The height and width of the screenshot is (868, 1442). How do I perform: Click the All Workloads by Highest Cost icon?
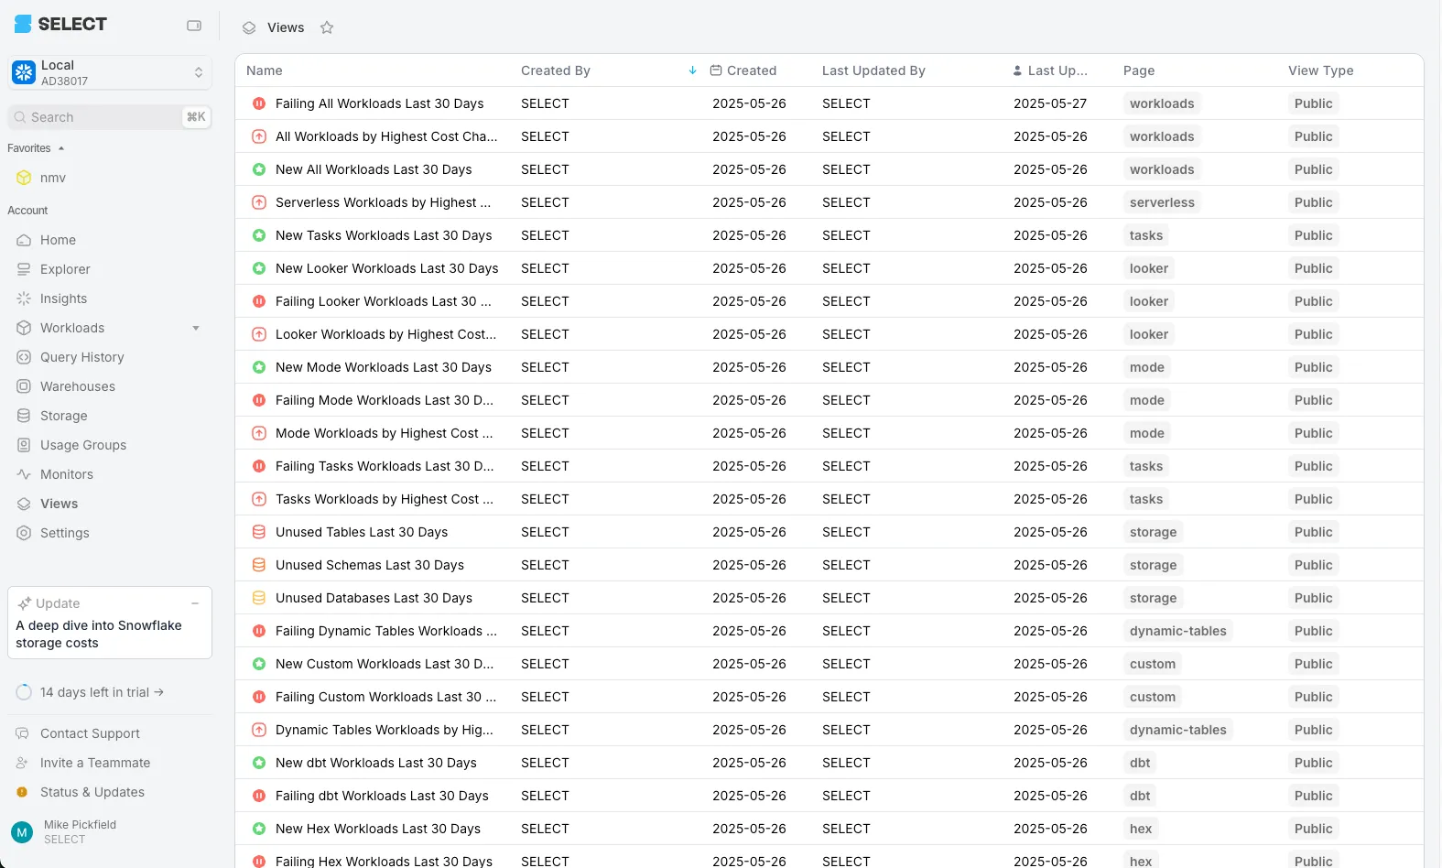(x=259, y=136)
